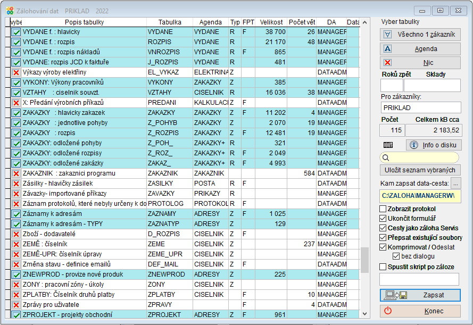Click Uložit seznam vybraných button
473x325 pixels.
click(420, 170)
